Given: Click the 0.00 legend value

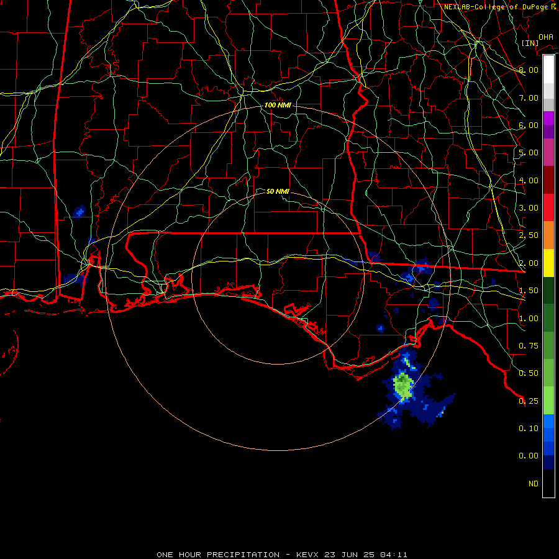Looking at the screenshot, I should click(529, 456).
